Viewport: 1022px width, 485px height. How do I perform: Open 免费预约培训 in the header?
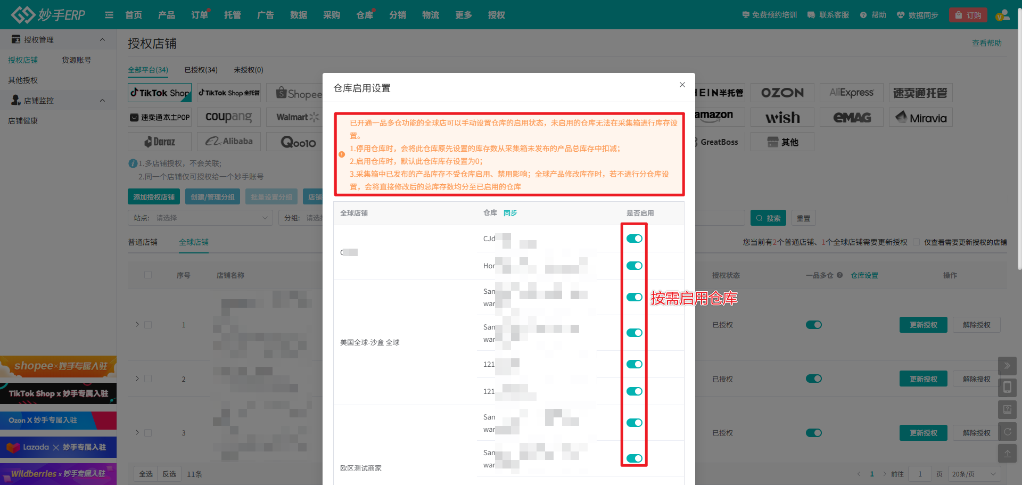tap(770, 15)
